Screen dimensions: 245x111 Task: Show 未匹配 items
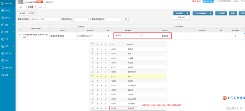tap(23, 13)
